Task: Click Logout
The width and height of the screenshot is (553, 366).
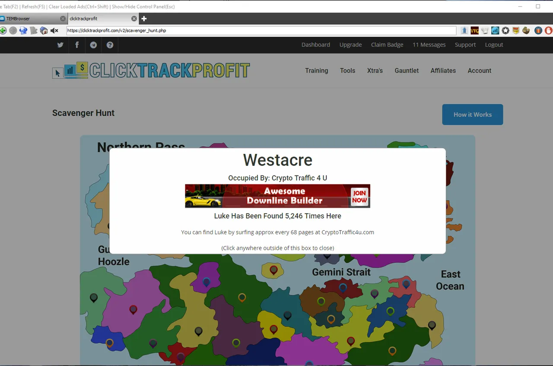Action: 494,45
